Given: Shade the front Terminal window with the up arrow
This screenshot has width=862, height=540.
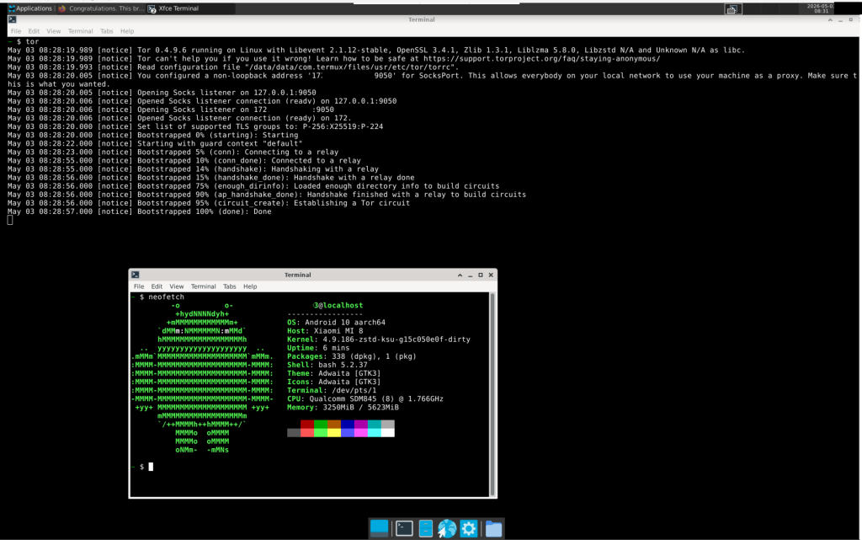Looking at the screenshot, I should pyautogui.click(x=460, y=275).
